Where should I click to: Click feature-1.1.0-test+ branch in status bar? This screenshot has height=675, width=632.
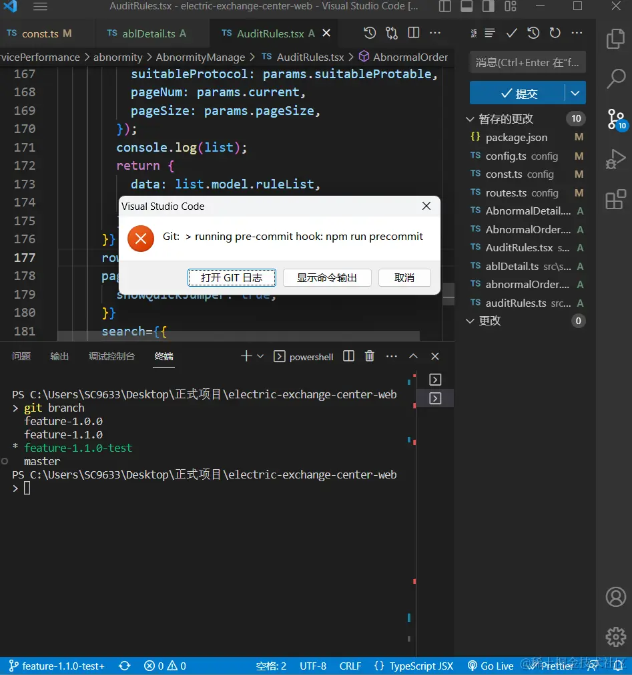tap(57, 666)
